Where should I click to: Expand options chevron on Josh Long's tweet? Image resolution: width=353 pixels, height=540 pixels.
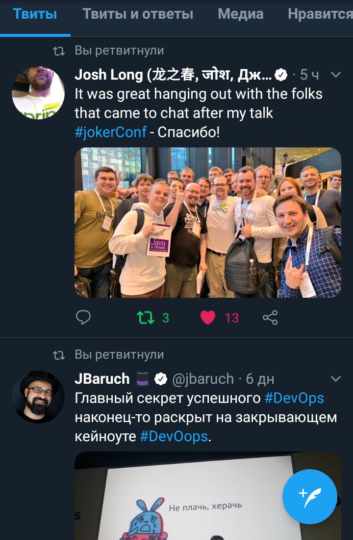(x=335, y=74)
